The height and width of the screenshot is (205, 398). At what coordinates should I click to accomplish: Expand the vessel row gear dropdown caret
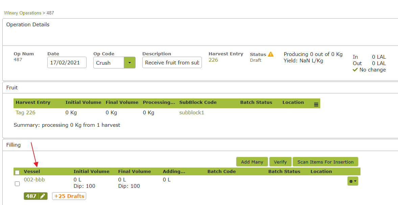355,181
